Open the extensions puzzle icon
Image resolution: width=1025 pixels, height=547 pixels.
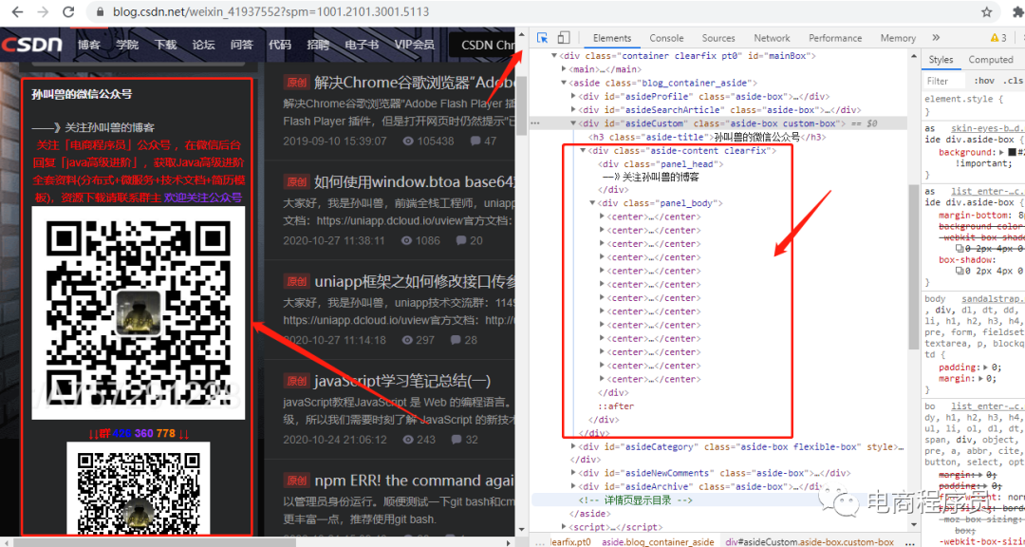pyautogui.click(x=1017, y=11)
